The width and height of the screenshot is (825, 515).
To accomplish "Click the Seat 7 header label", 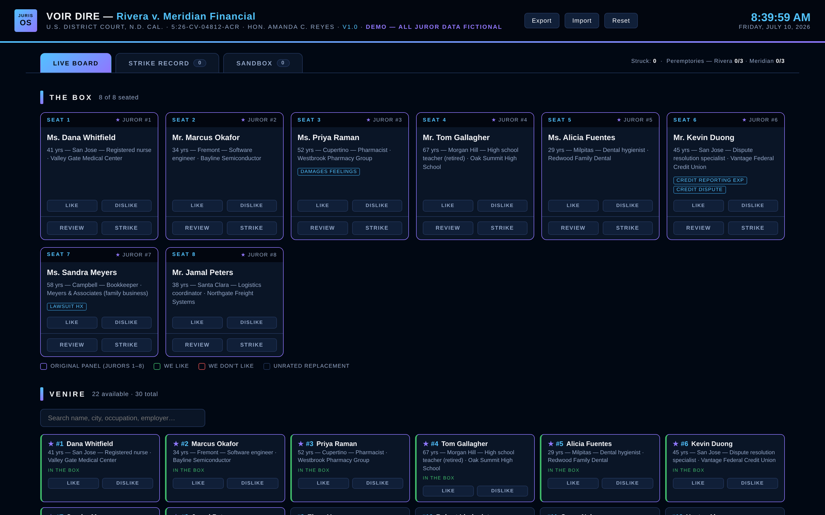I will (58, 254).
